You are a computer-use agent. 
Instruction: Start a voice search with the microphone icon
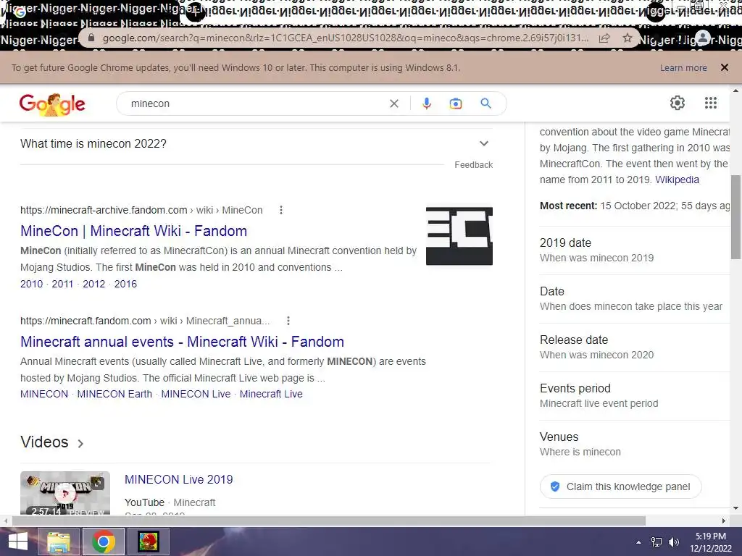point(426,104)
